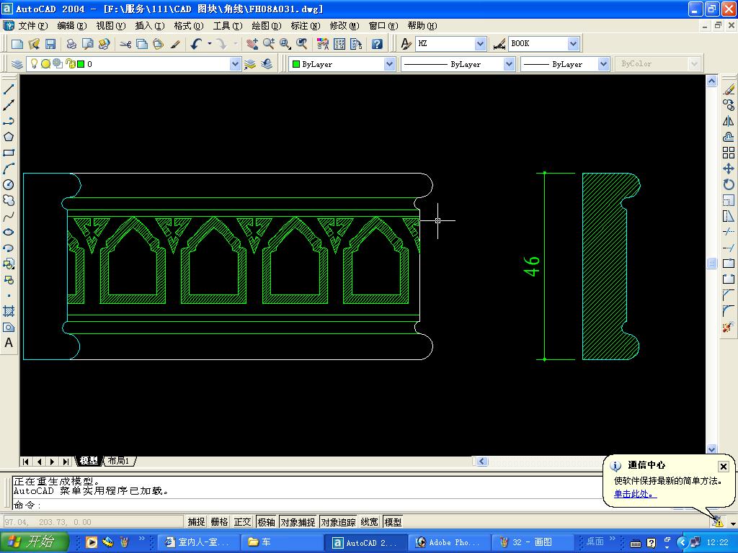Screen dimensions: 738x553
Task: Expand the BOOK dimension style dropdown
Action: tap(573, 44)
